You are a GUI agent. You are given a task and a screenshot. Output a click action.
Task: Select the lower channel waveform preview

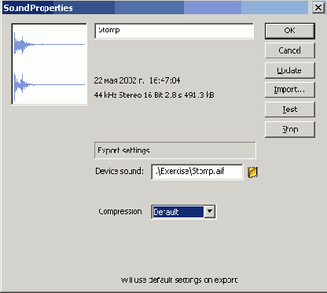click(x=50, y=84)
